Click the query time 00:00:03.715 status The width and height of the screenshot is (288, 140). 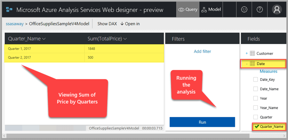coord(152,128)
